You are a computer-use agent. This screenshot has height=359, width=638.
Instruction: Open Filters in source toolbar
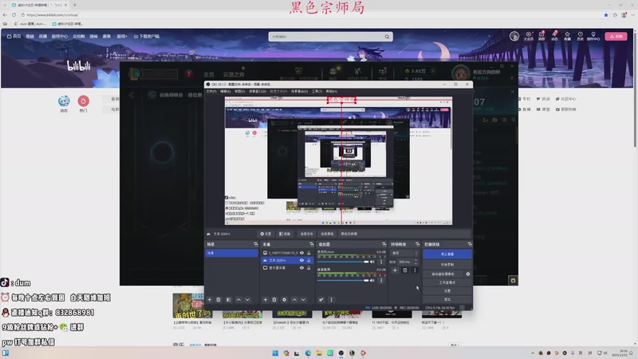point(285,234)
